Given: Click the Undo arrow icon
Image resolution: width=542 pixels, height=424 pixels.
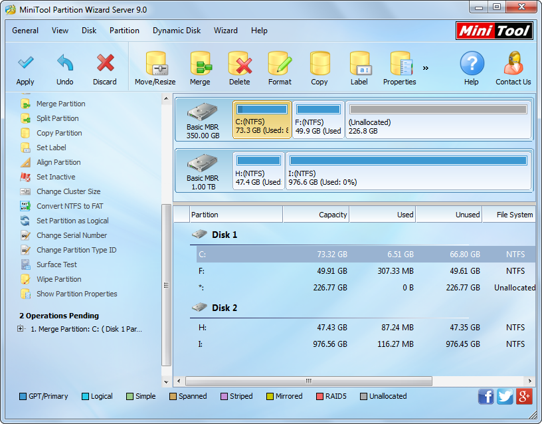Looking at the screenshot, I should (65, 63).
